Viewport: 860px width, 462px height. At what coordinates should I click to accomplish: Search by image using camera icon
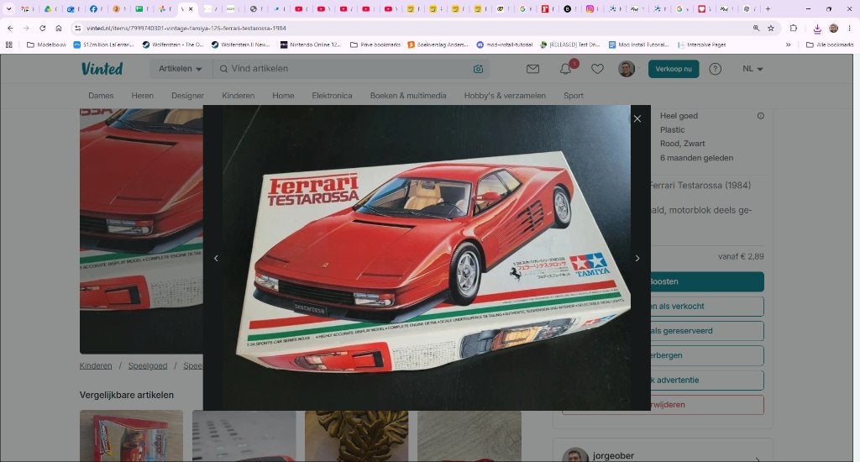click(478, 69)
